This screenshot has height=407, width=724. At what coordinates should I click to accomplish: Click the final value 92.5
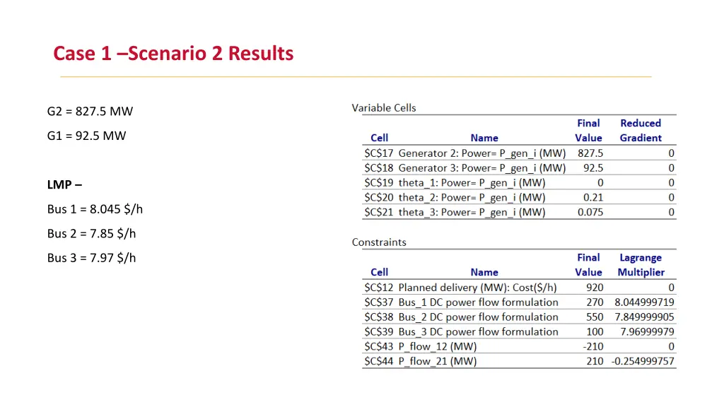(x=593, y=168)
